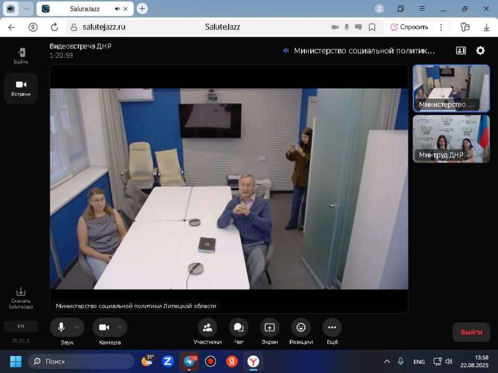Open the volume icon in system tray
The image size is (498, 373).
click(449, 361)
